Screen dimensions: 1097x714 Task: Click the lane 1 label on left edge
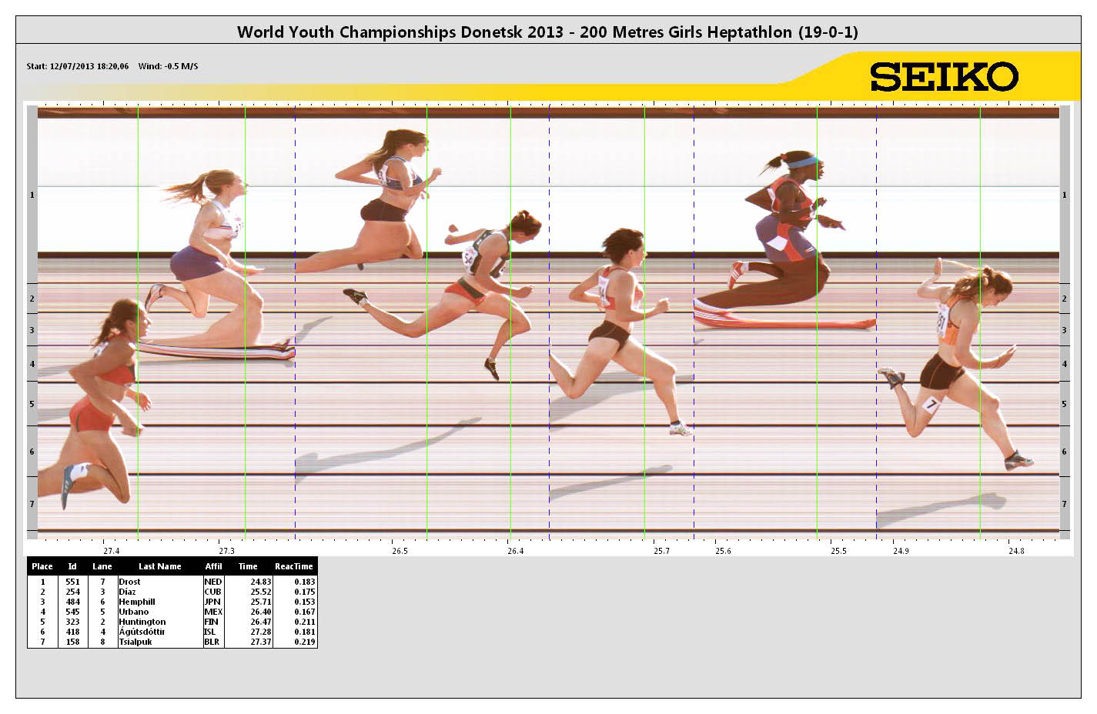tap(32, 195)
